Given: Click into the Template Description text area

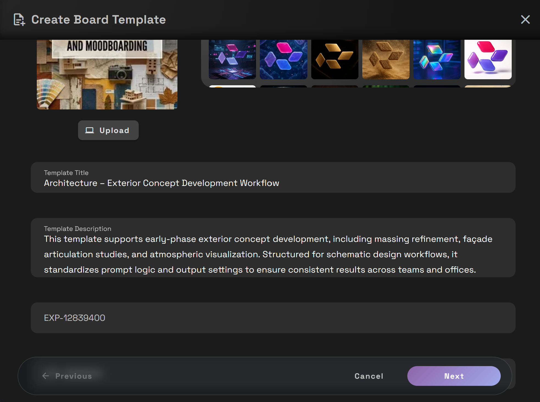Looking at the screenshot, I should click(273, 254).
